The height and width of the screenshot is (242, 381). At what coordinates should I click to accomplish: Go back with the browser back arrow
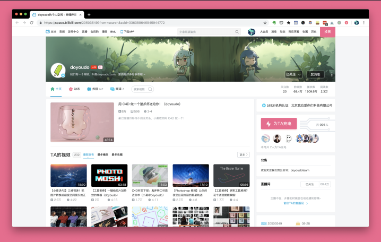click(17, 23)
